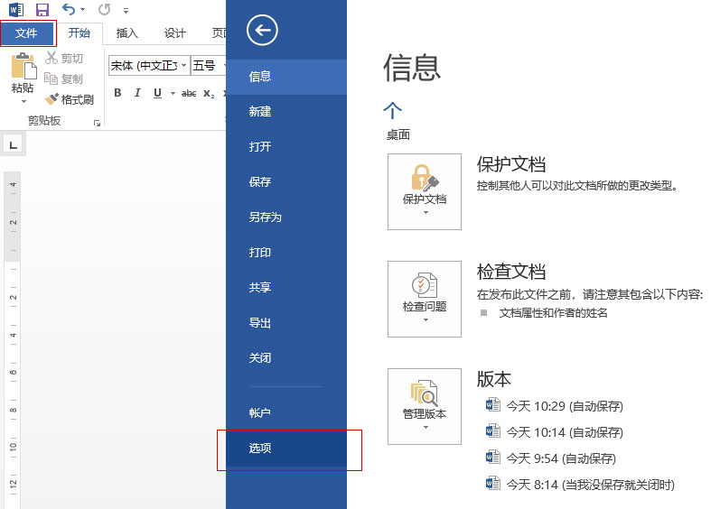This screenshot has height=509, width=720.
Task: Switch to the 插入 (Insert) ribbon tab
Action: [x=127, y=33]
